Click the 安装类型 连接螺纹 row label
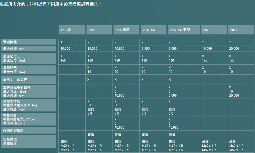This screenshot has height=153, width=255. (x=28, y=141)
